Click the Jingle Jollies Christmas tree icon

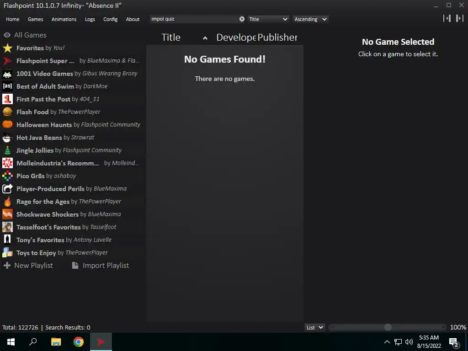(7, 150)
